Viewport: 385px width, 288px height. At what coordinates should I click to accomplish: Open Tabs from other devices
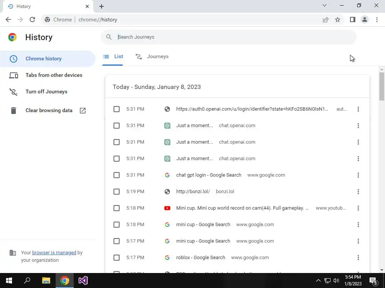pos(48,75)
